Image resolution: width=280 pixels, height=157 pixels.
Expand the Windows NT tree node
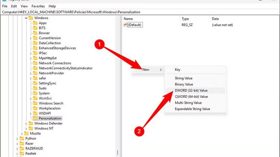click(26, 128)
